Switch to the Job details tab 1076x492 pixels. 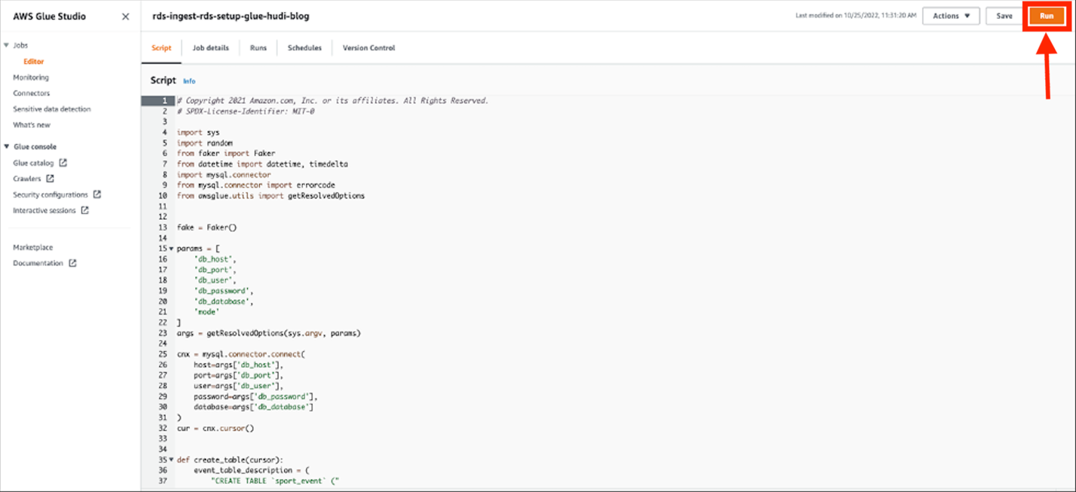(x=210, y=47)
